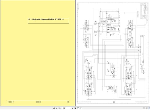Jump to the last page
This screenshot has height=110, width=150.
(75, 108)
